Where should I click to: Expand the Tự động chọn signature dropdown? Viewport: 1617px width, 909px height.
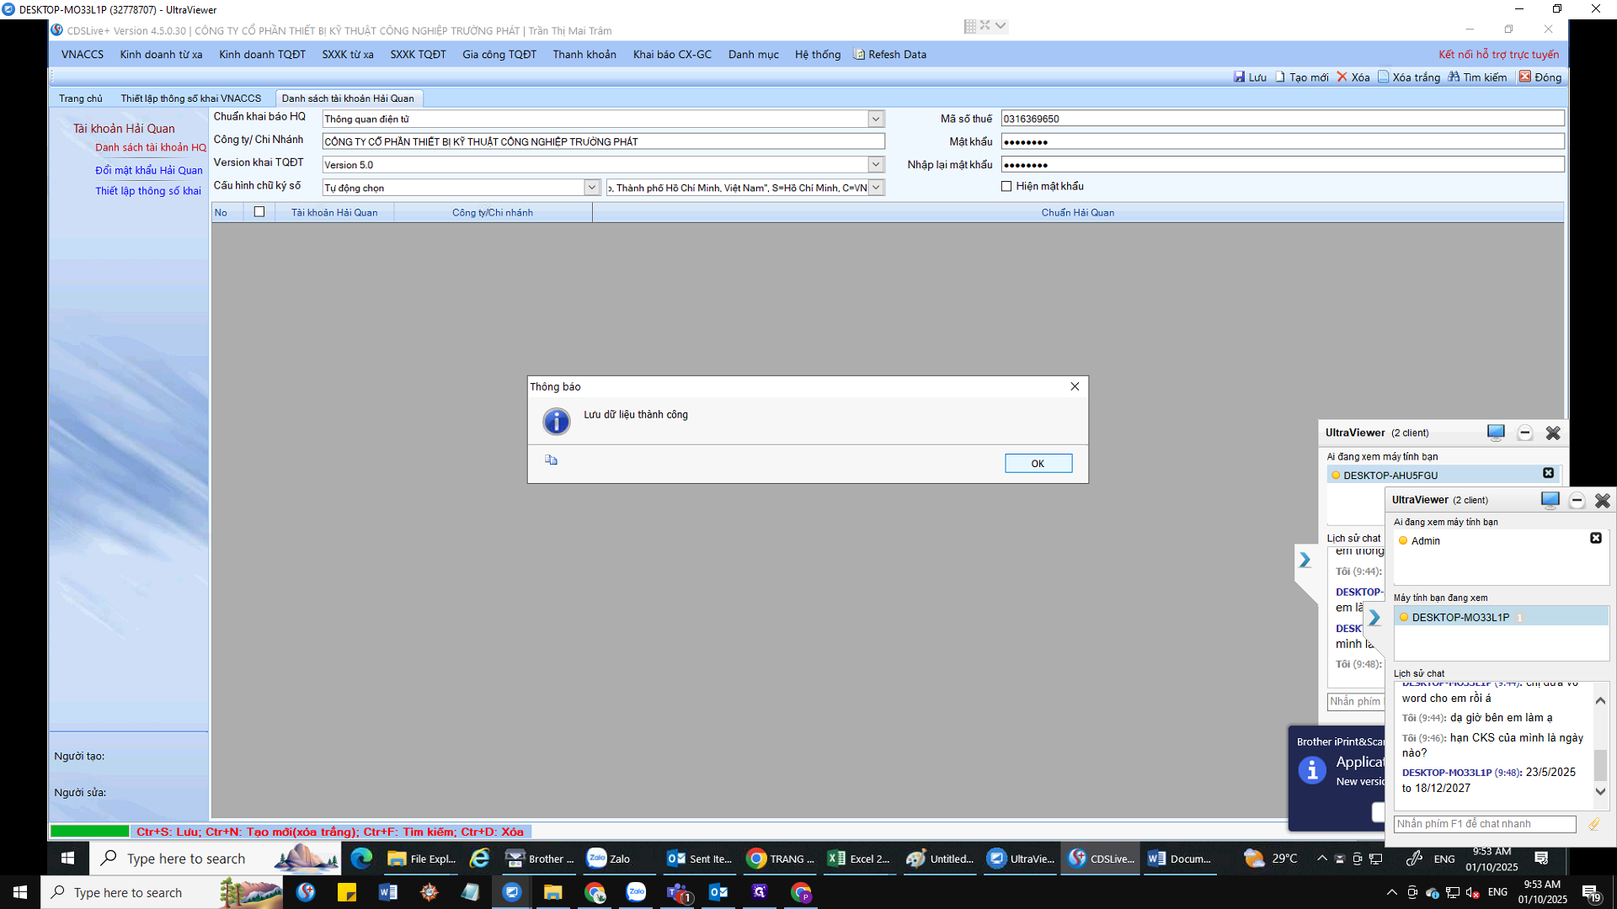coord(592,187)
